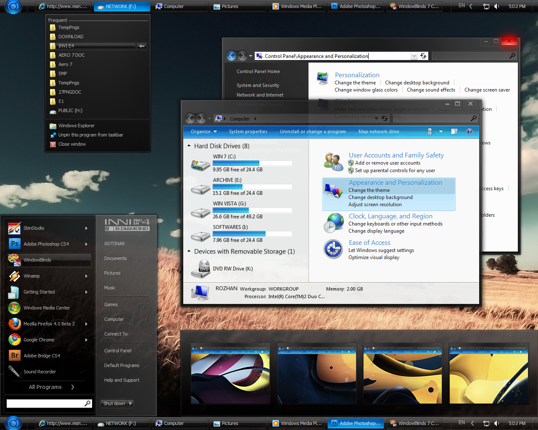Image resolution: width=538 pixels, height=430 pixels.
Task: Click Adjust screen resolution link
Action: coord(375,205)
